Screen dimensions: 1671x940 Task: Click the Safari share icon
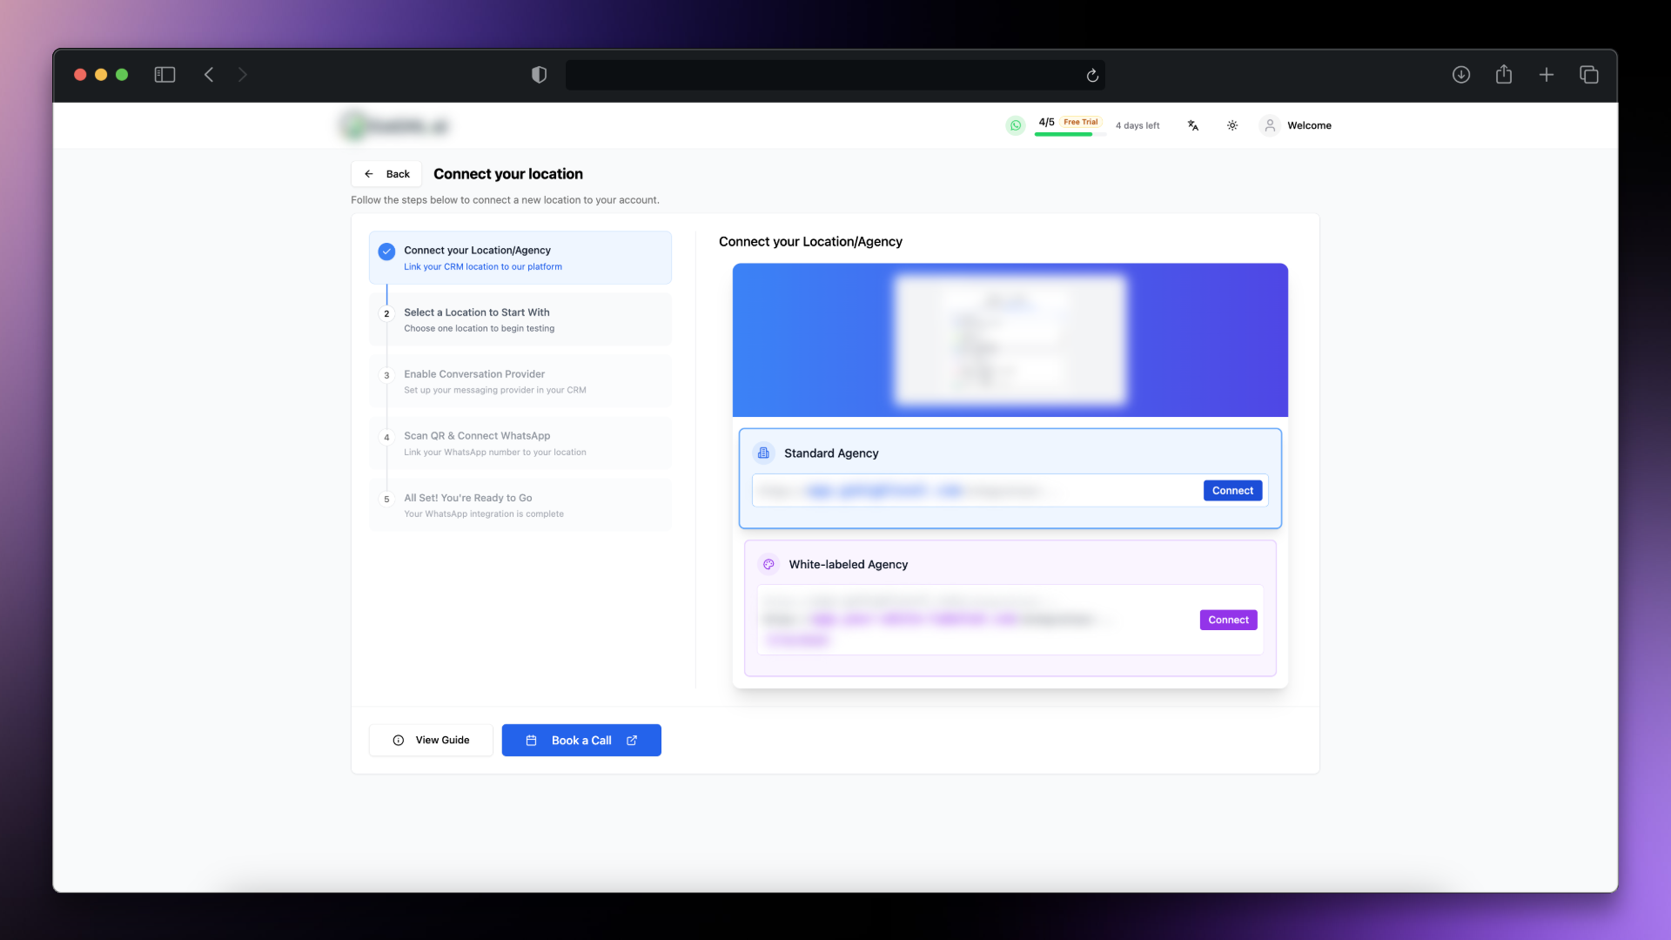1504,75
